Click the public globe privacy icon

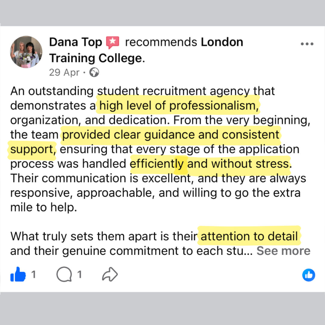94,72
